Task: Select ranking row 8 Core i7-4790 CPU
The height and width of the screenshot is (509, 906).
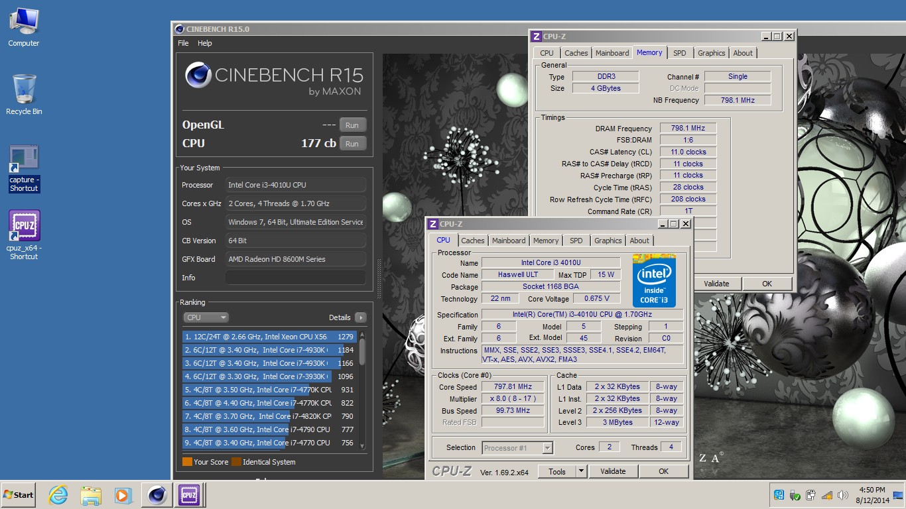Action: pyautogui.click(x=269, y=429)
